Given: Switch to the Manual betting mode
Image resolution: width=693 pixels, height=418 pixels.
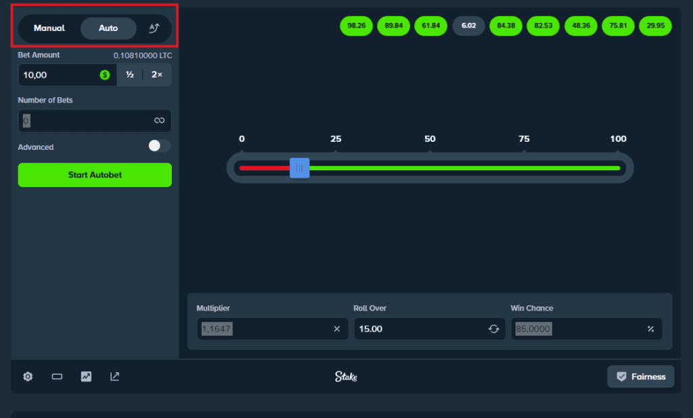Looking at the screenshot, I should [x=49, y=28].
